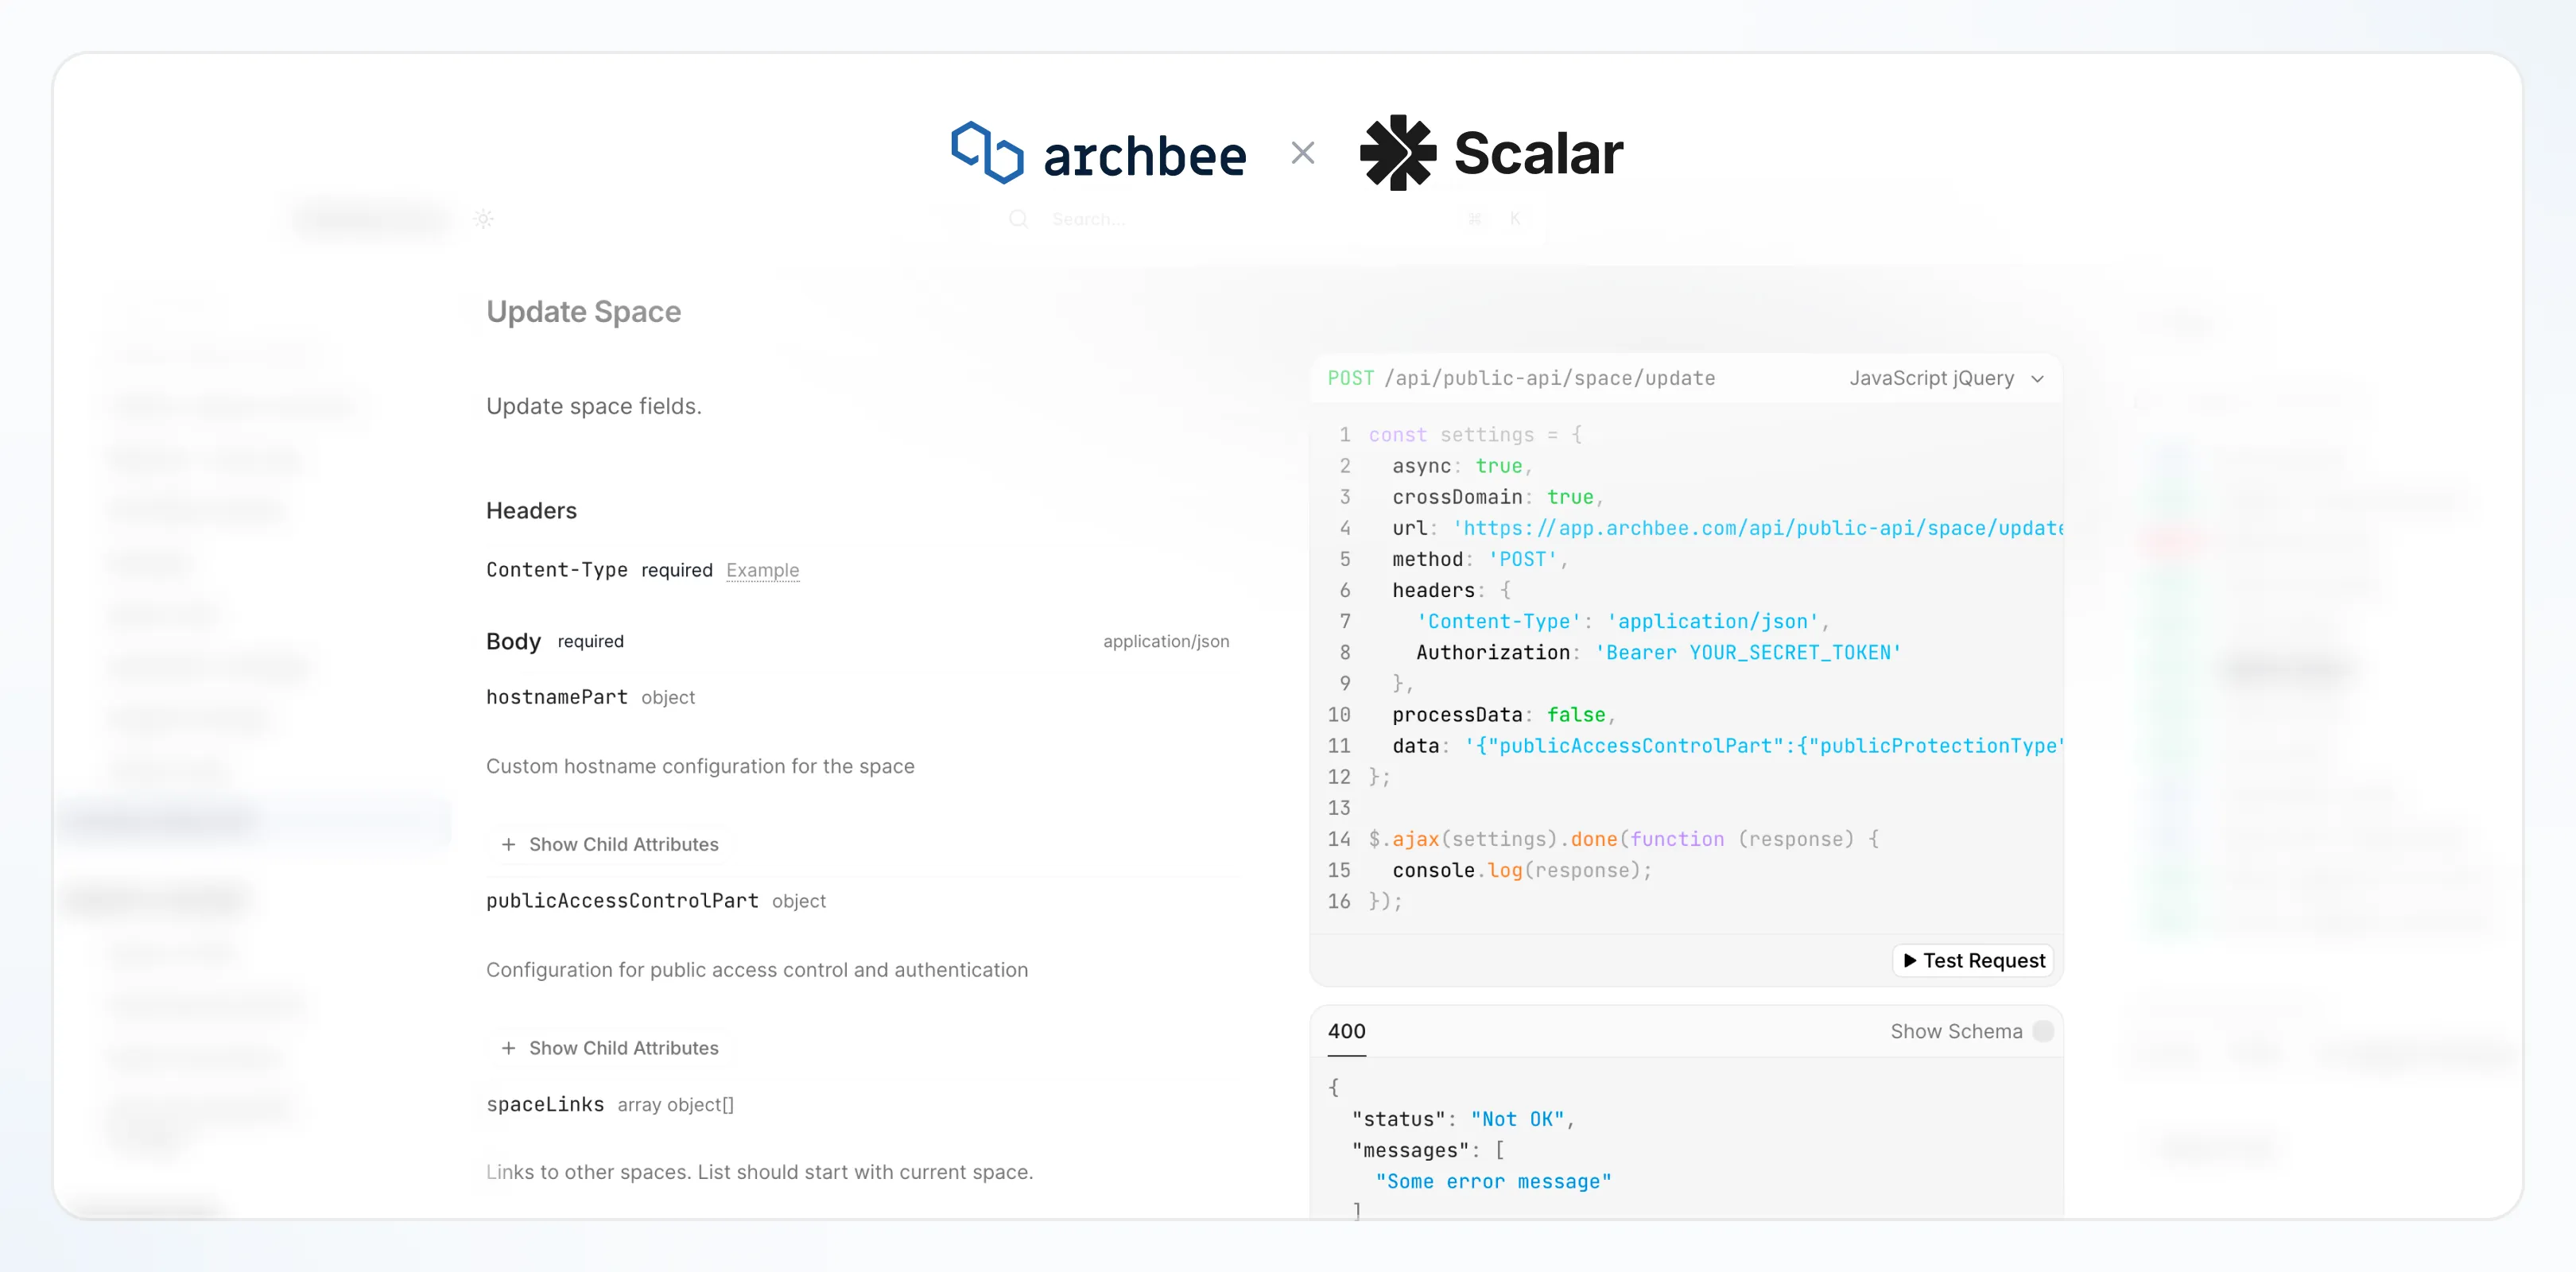Screen dimensions: 2576x1272
Task: Click the plus icon under publicAccessControlPart
Action: (x=508, y=1048)
